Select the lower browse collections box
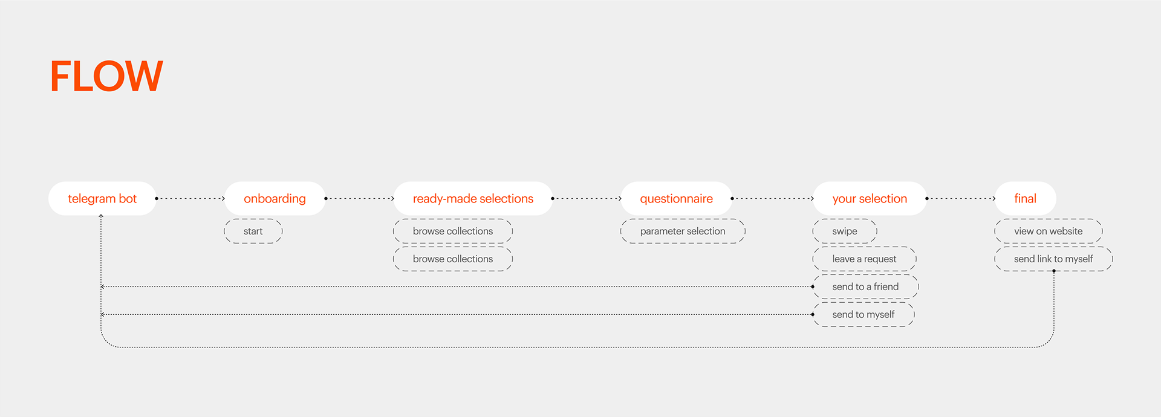Image resolution: width=1161 pixels, height=417 pixels. pos(453,259)
